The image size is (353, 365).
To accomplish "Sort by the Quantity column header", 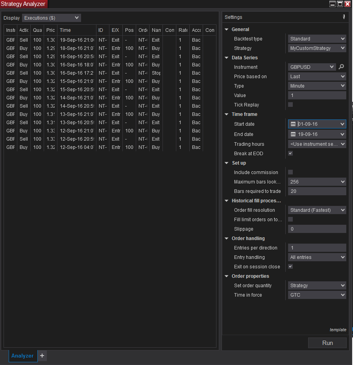I will [37, 30].
